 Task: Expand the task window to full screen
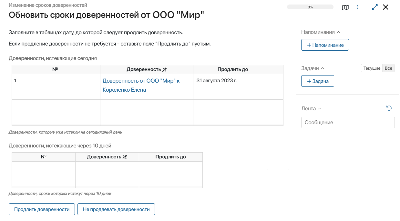[x=375, y=7]
